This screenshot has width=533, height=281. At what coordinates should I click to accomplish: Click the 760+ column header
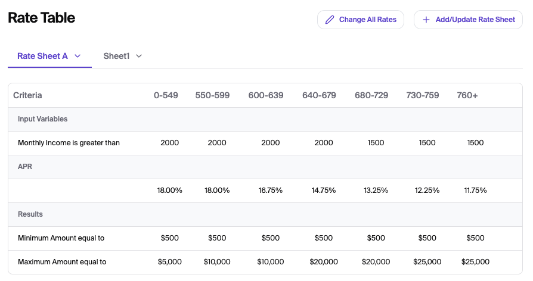pyautogui.click(x=467, y=95)
